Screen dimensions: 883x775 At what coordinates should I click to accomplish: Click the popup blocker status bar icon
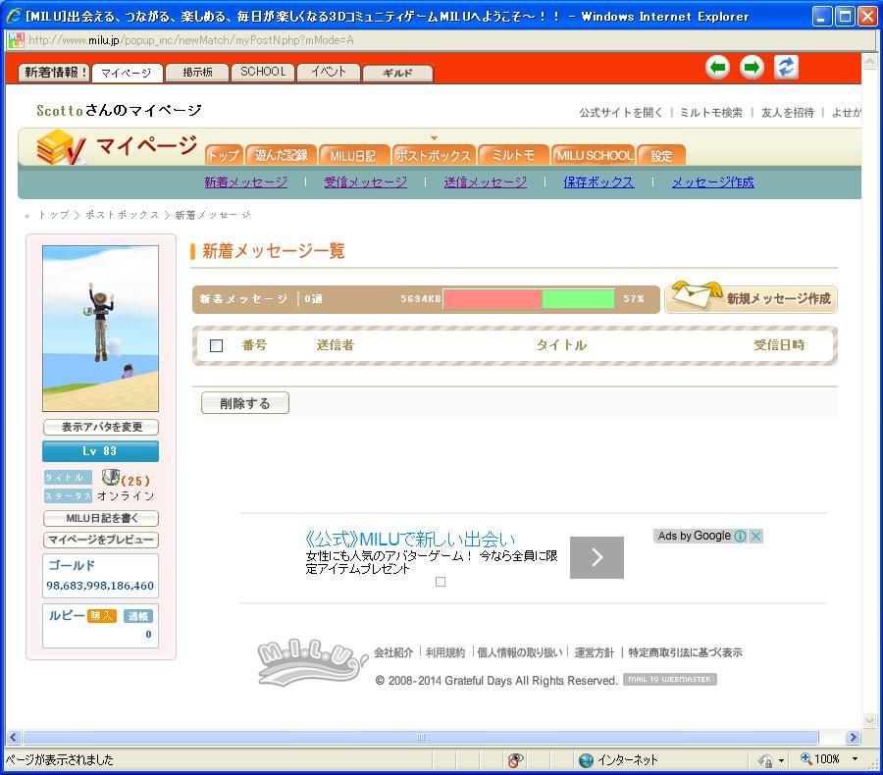pos(515,760)
